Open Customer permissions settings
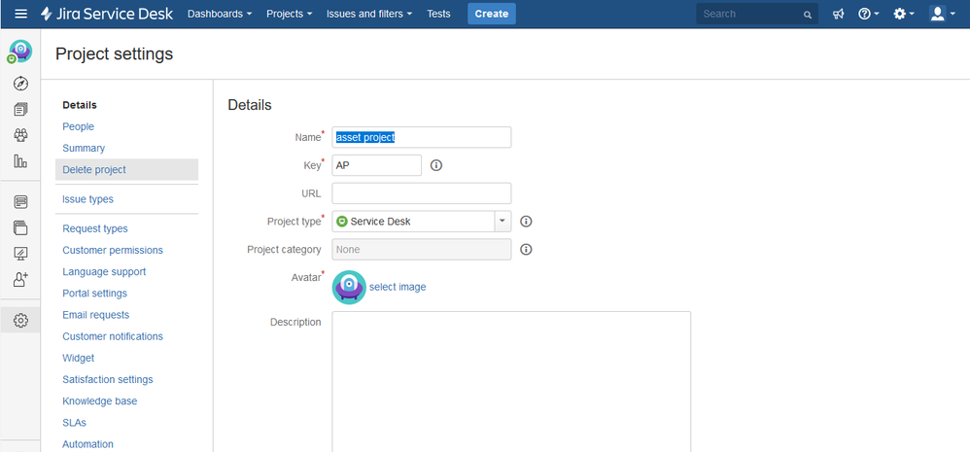The image size is (970, 452). tap(113, 251)
